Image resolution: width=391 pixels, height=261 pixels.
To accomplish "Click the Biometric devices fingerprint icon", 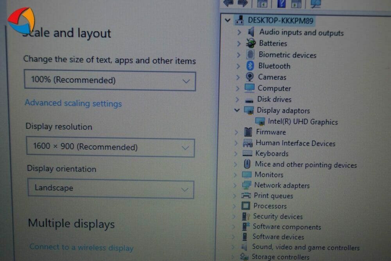I will pos(250,54).
